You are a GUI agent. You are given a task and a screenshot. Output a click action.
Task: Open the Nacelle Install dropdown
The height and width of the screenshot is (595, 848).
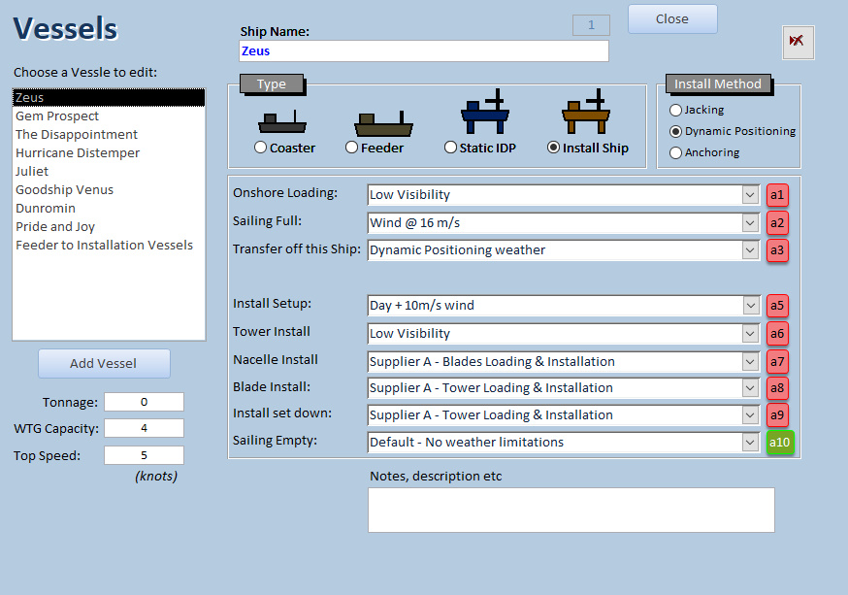point(750,361)
